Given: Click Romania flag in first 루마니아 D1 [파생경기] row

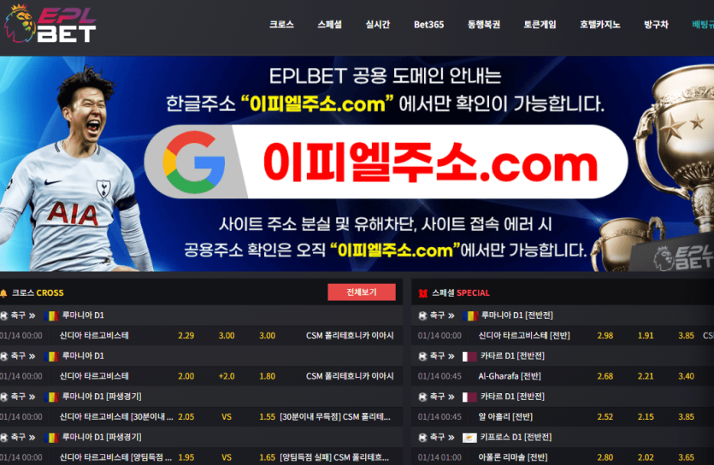Looking at the screenshot, I should pos(51,397).
